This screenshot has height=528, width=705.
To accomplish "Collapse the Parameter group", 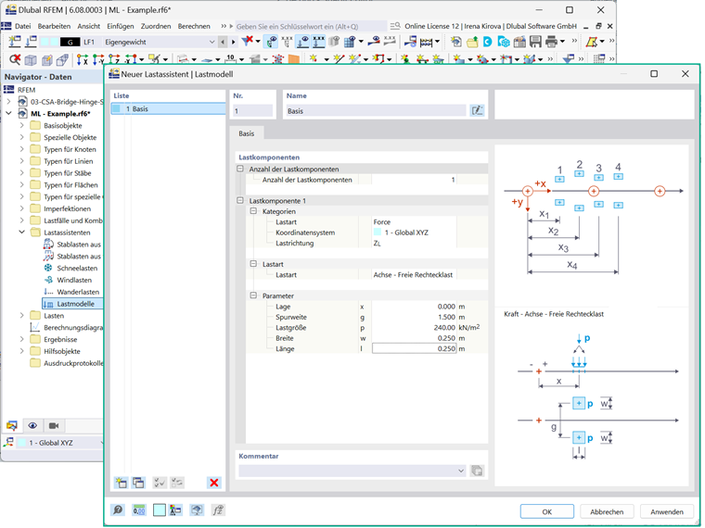I will (x=253, y=295).
